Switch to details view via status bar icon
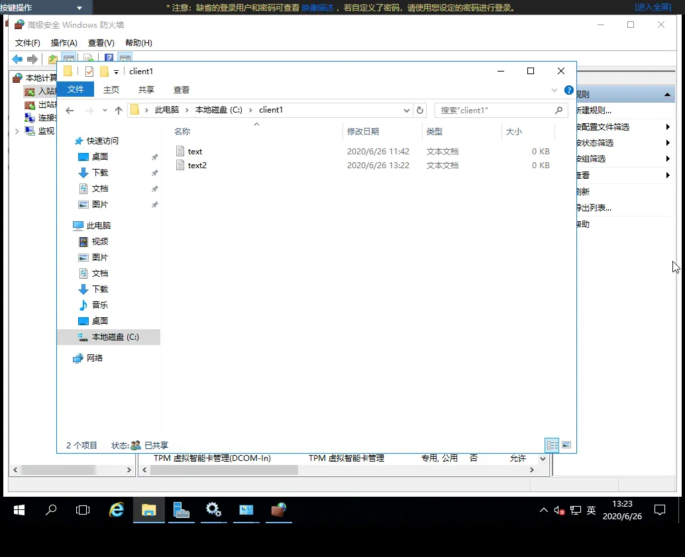Screen dimensions: 685x557 (552, 444)
